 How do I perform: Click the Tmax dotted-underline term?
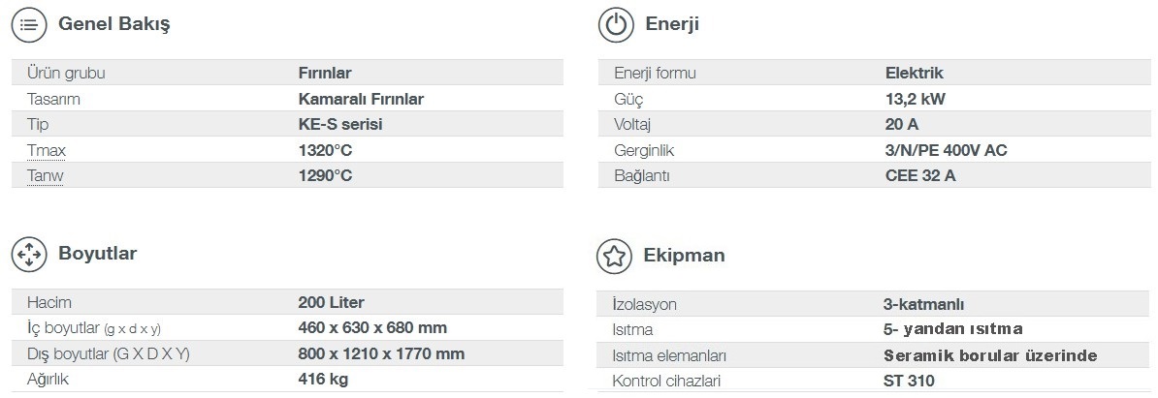pyautogui.click(x=47, y=150)
